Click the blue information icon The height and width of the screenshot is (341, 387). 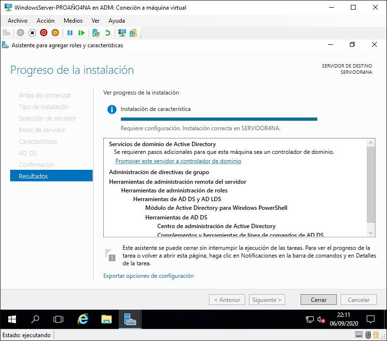tap(112, 109)
